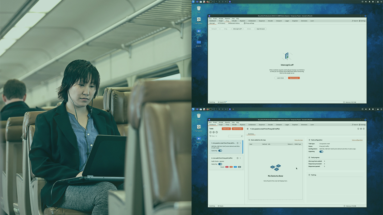This screenshot has width=383, height=215.
Task: Click the search magnifier in the Tasks filter box
Action: [241, 136]
